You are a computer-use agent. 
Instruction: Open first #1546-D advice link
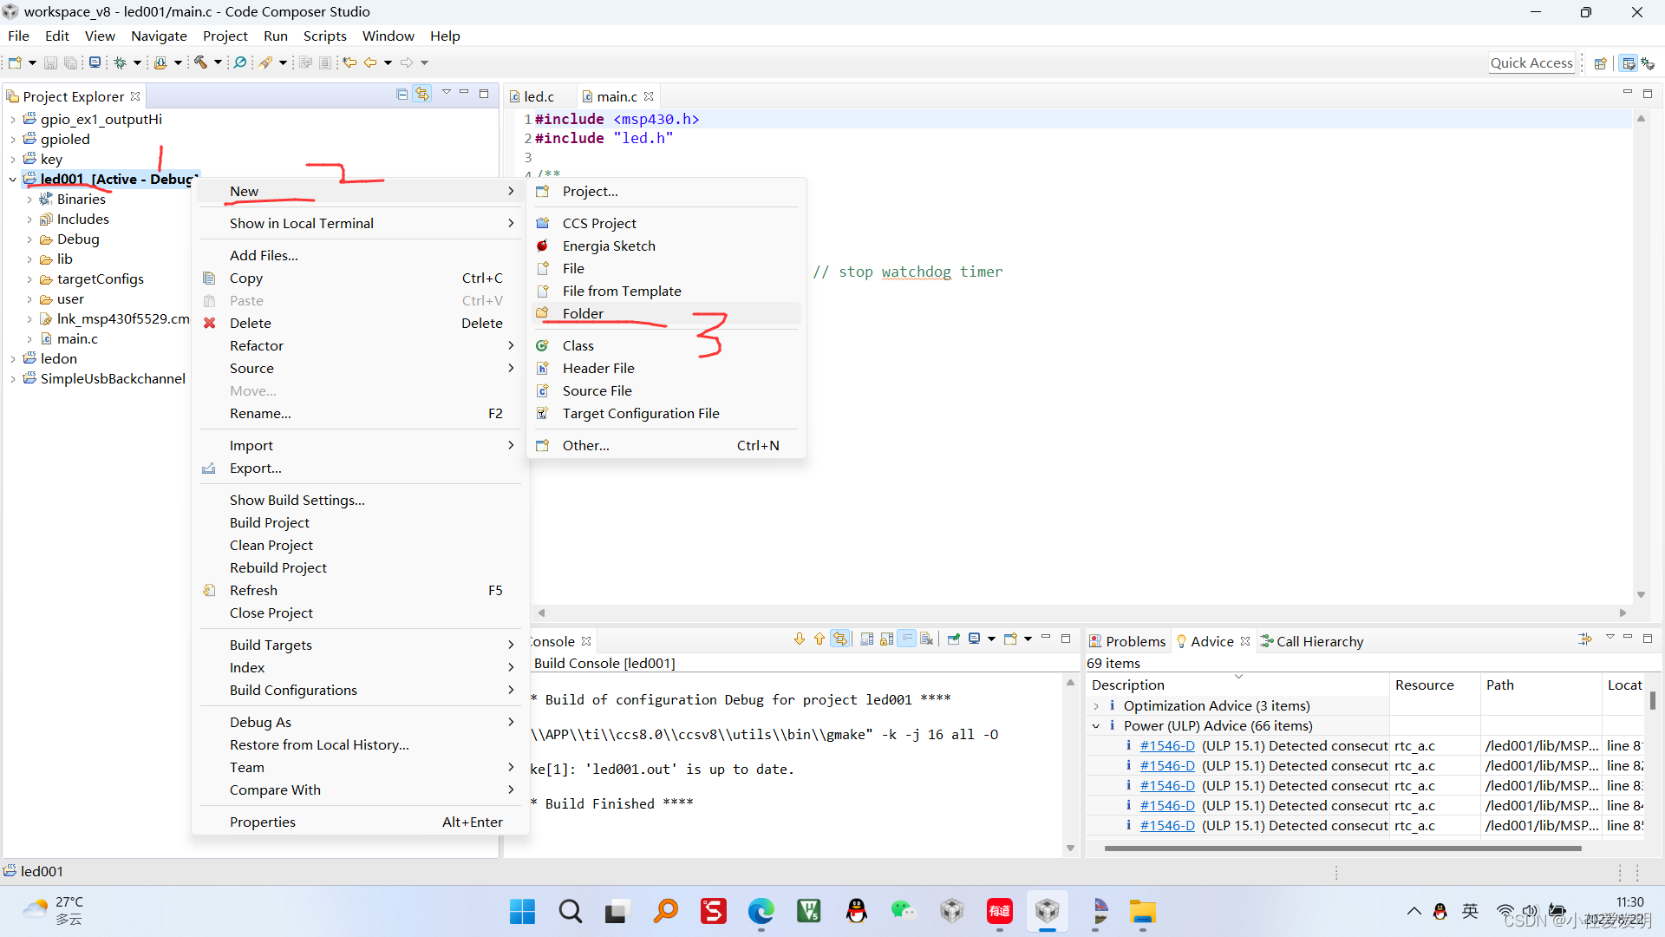coord(1166,746)
